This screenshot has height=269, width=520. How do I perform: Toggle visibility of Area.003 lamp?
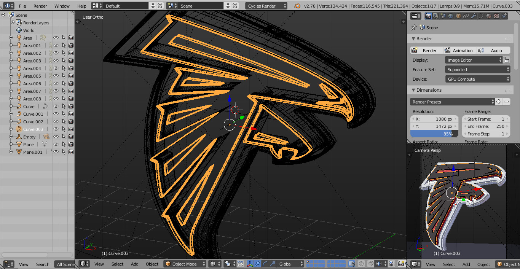[x=56, y=60]
